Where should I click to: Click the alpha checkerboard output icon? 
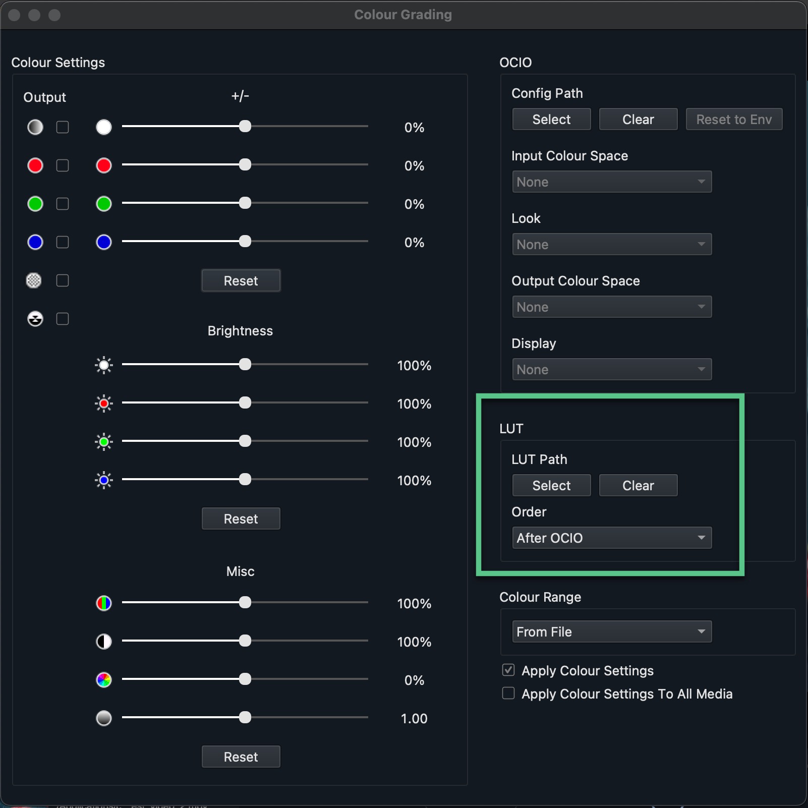[34, 280]
